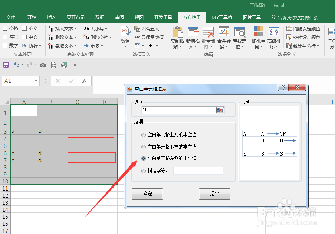Open the print preview magnifier icon
The width and height of the screenshot is (335, 234).
point(54,65)
